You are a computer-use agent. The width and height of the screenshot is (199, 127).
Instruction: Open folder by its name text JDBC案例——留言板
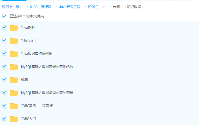[x=37, y=106]
